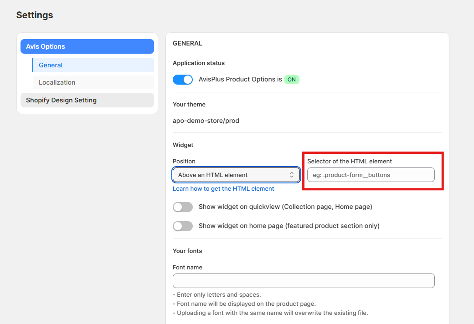Image resolution: width=474 pixels, height=324 pixels.
Task: Switch to the Localization settings page
Action: click(93, 82)
